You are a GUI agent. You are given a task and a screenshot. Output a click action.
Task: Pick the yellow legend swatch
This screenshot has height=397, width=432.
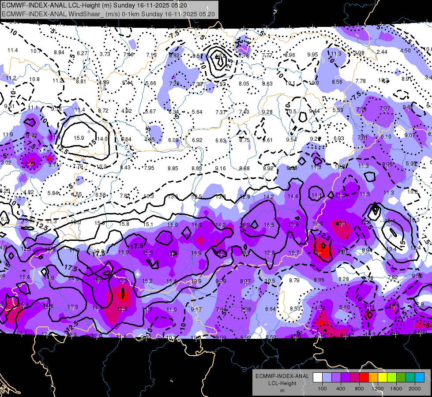coord(383,378)
